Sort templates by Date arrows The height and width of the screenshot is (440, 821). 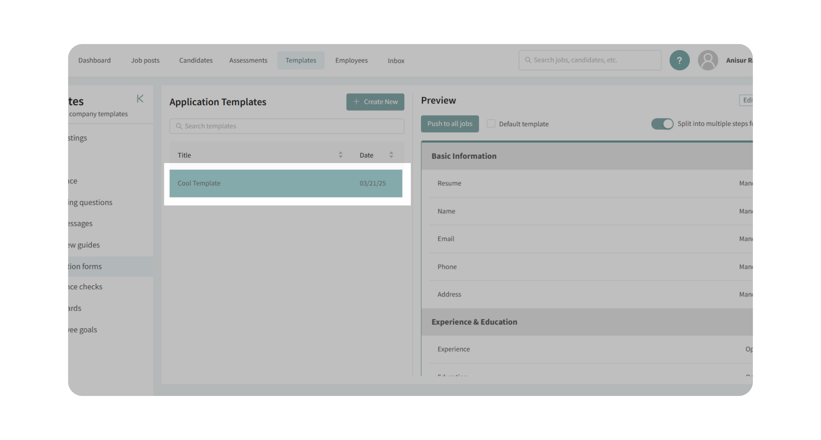click(x=391, y=155)
